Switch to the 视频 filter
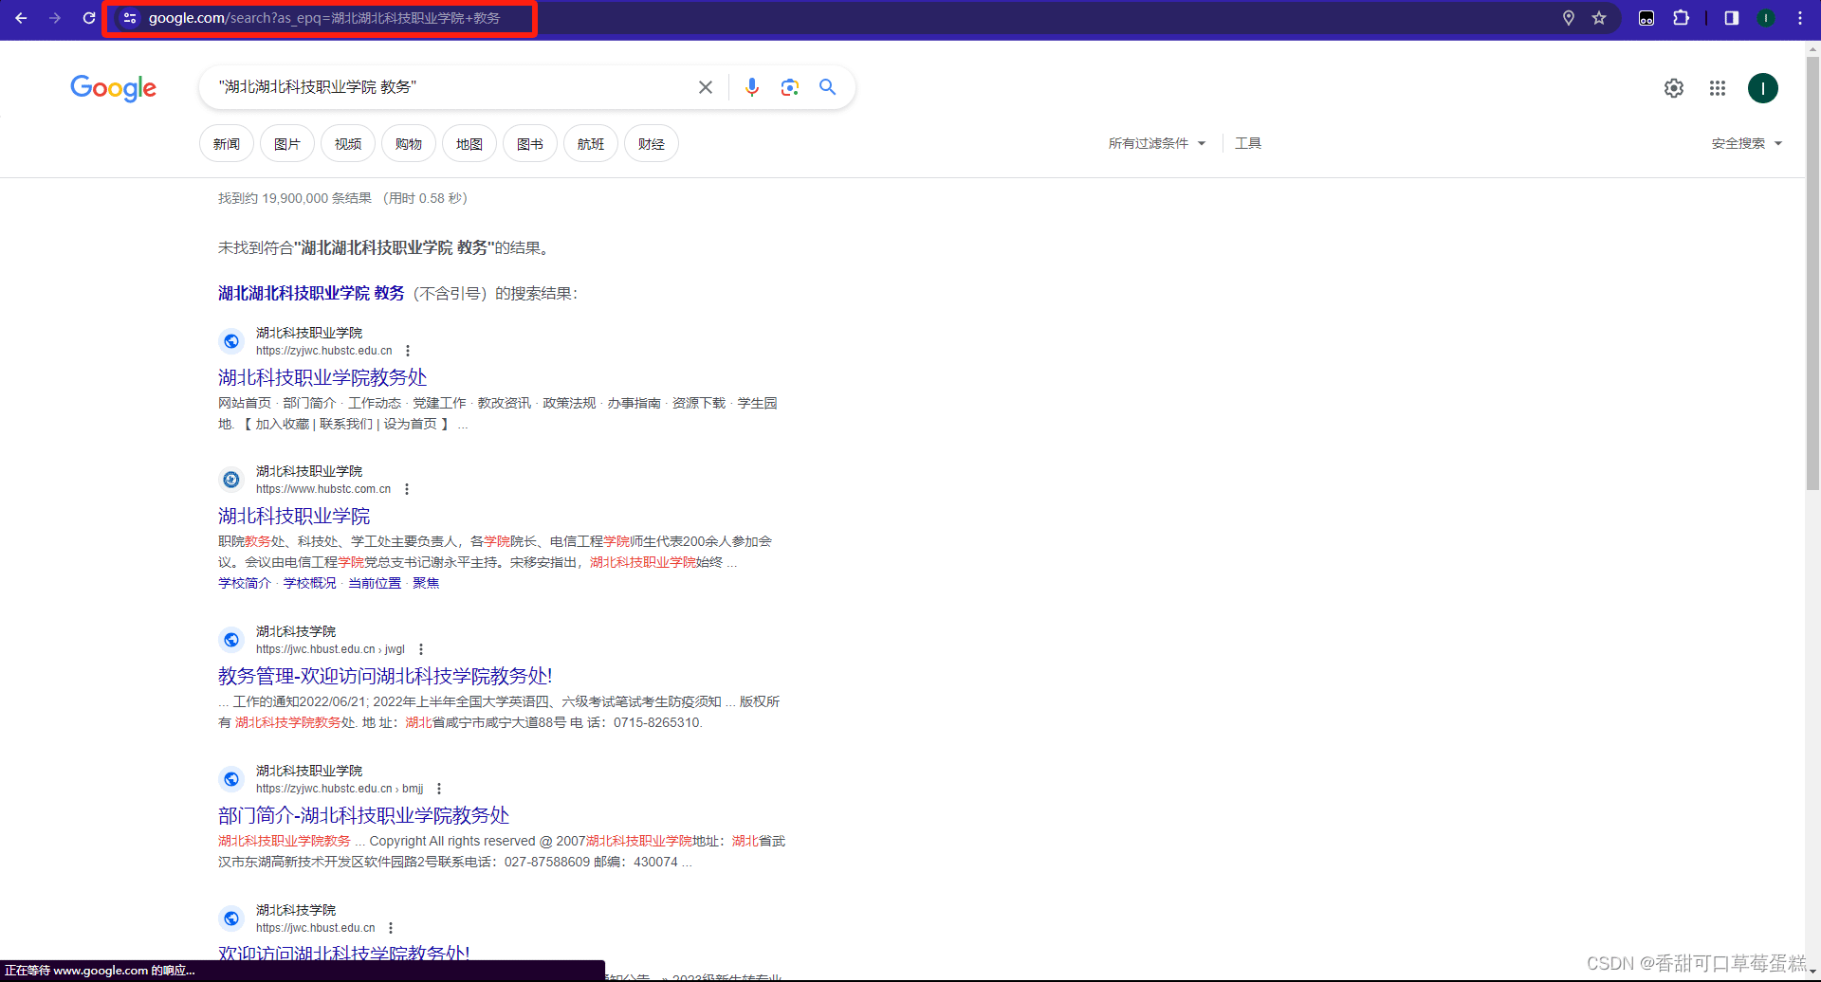 [348, 144]
